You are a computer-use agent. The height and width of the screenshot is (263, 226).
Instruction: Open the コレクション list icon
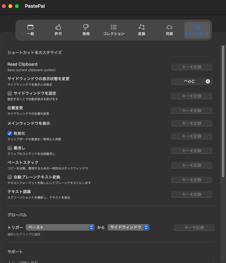click(114, 27)
